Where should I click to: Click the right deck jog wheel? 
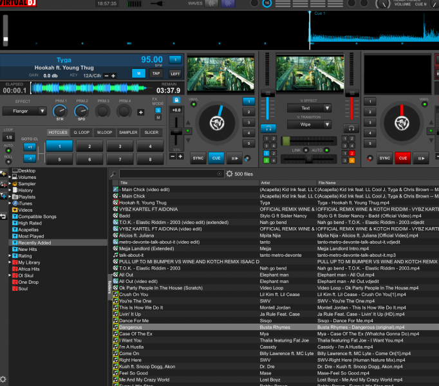pyautogui.click(x=402, y=123)
